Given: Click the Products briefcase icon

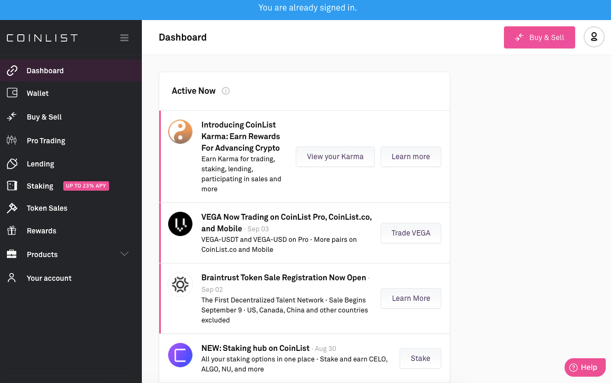Looking at the screenshot, I should point(12,254).
